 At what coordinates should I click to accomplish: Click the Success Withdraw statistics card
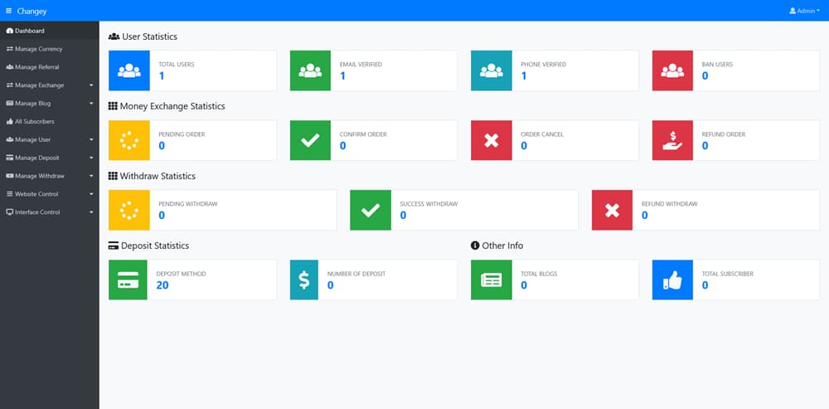point(463,210)
